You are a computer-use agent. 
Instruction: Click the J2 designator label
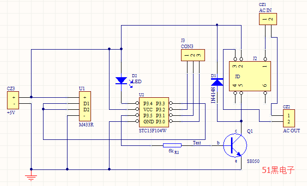[254, 58]
